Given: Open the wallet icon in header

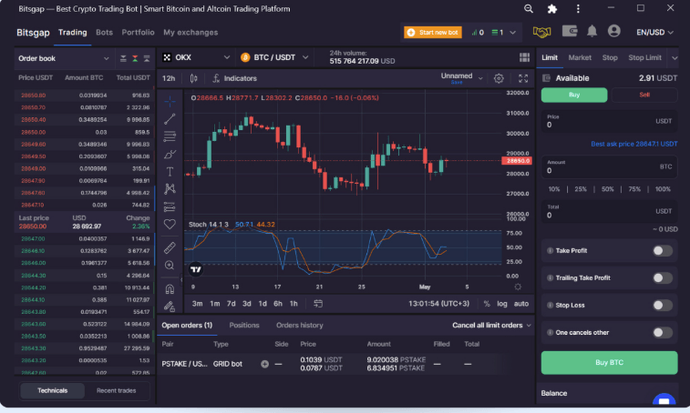Looking at the screenshot, I should (x=570, y=31).
